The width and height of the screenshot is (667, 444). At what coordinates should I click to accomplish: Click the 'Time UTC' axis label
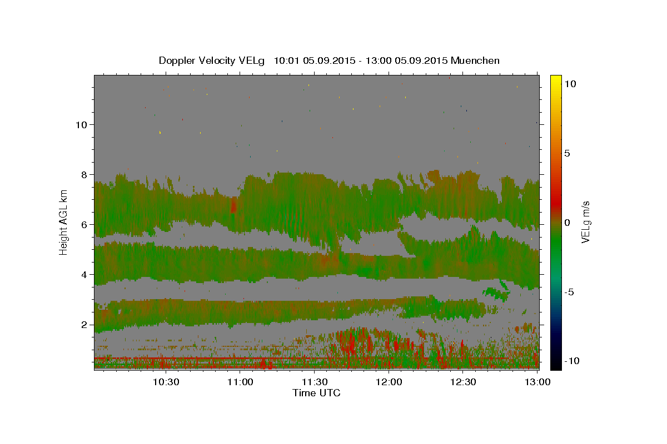click(316, 393)
